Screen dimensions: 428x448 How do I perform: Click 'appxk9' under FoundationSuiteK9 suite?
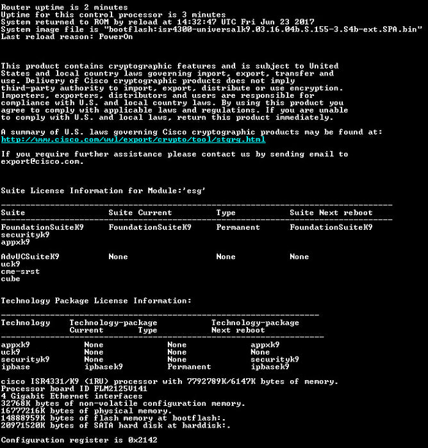15,242
